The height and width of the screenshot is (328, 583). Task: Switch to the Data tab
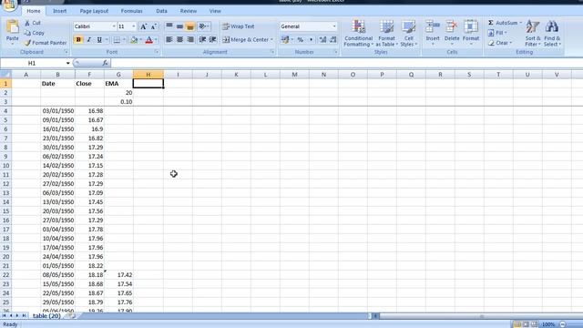tap(161, 11)
